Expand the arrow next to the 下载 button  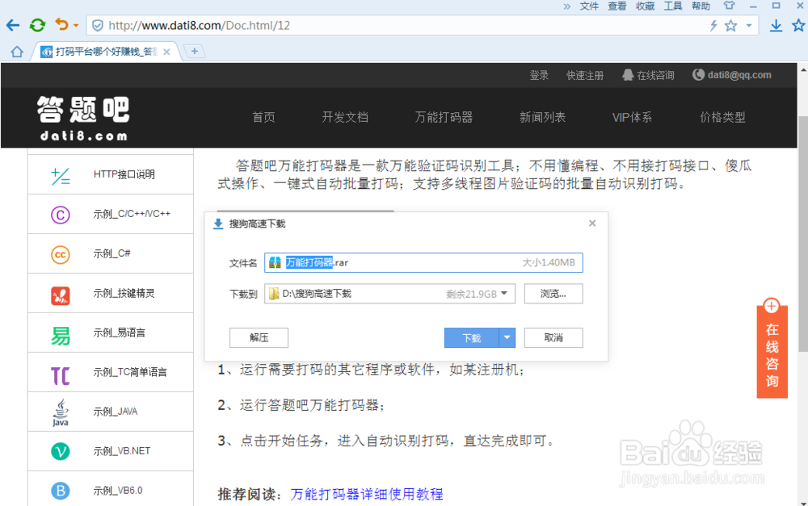[x=507, y=337]
